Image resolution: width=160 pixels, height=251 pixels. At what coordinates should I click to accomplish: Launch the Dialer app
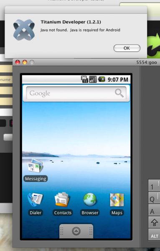point(36,200)
